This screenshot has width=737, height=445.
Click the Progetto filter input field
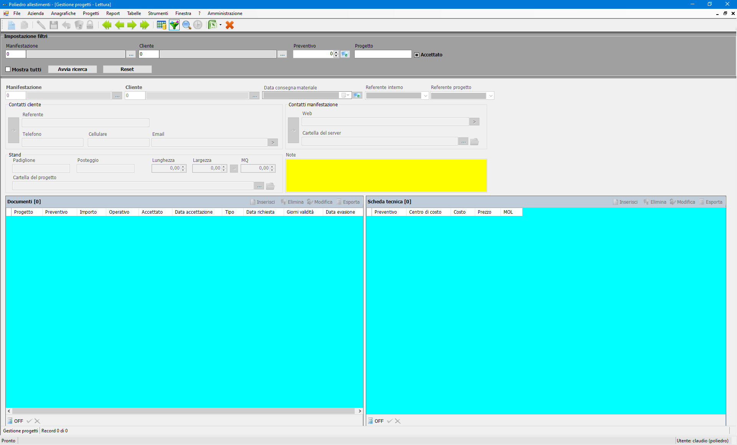(383, 54)
